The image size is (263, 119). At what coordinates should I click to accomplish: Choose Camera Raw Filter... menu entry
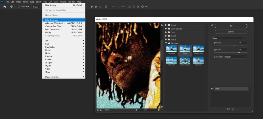[x=63, y=26]
